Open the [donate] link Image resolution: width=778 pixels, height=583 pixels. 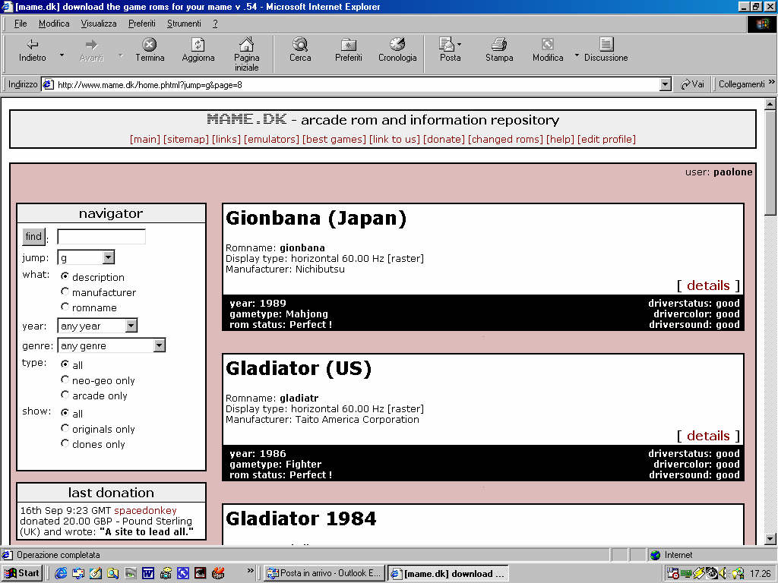(444, 140)
